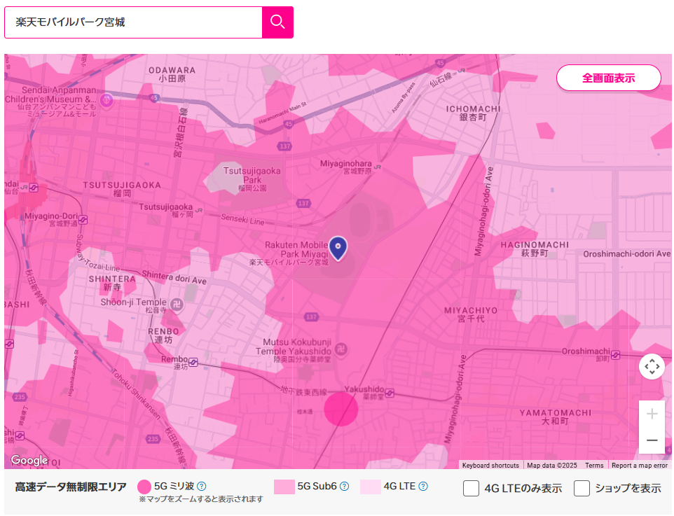The height and width of the screenshot is (516, 674).
Task: Click the Rembo subway station icon
Action: tap(193, 362)
